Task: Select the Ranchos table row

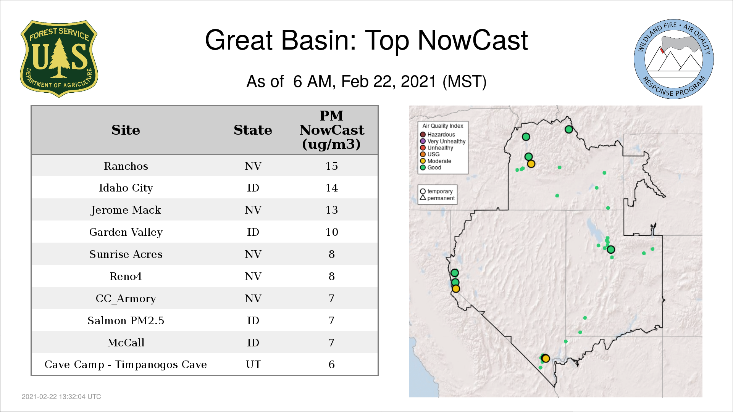Action: click(x=204, y=166)
